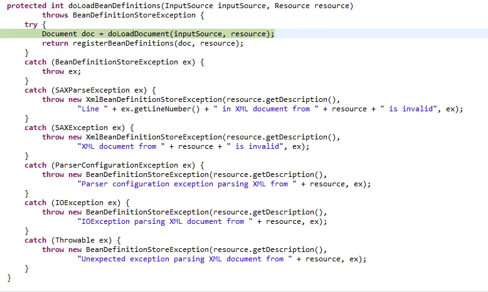488x292 pixels.
Task: Click "IOException parsing XML document from" string
Action: tap(164, 221)
